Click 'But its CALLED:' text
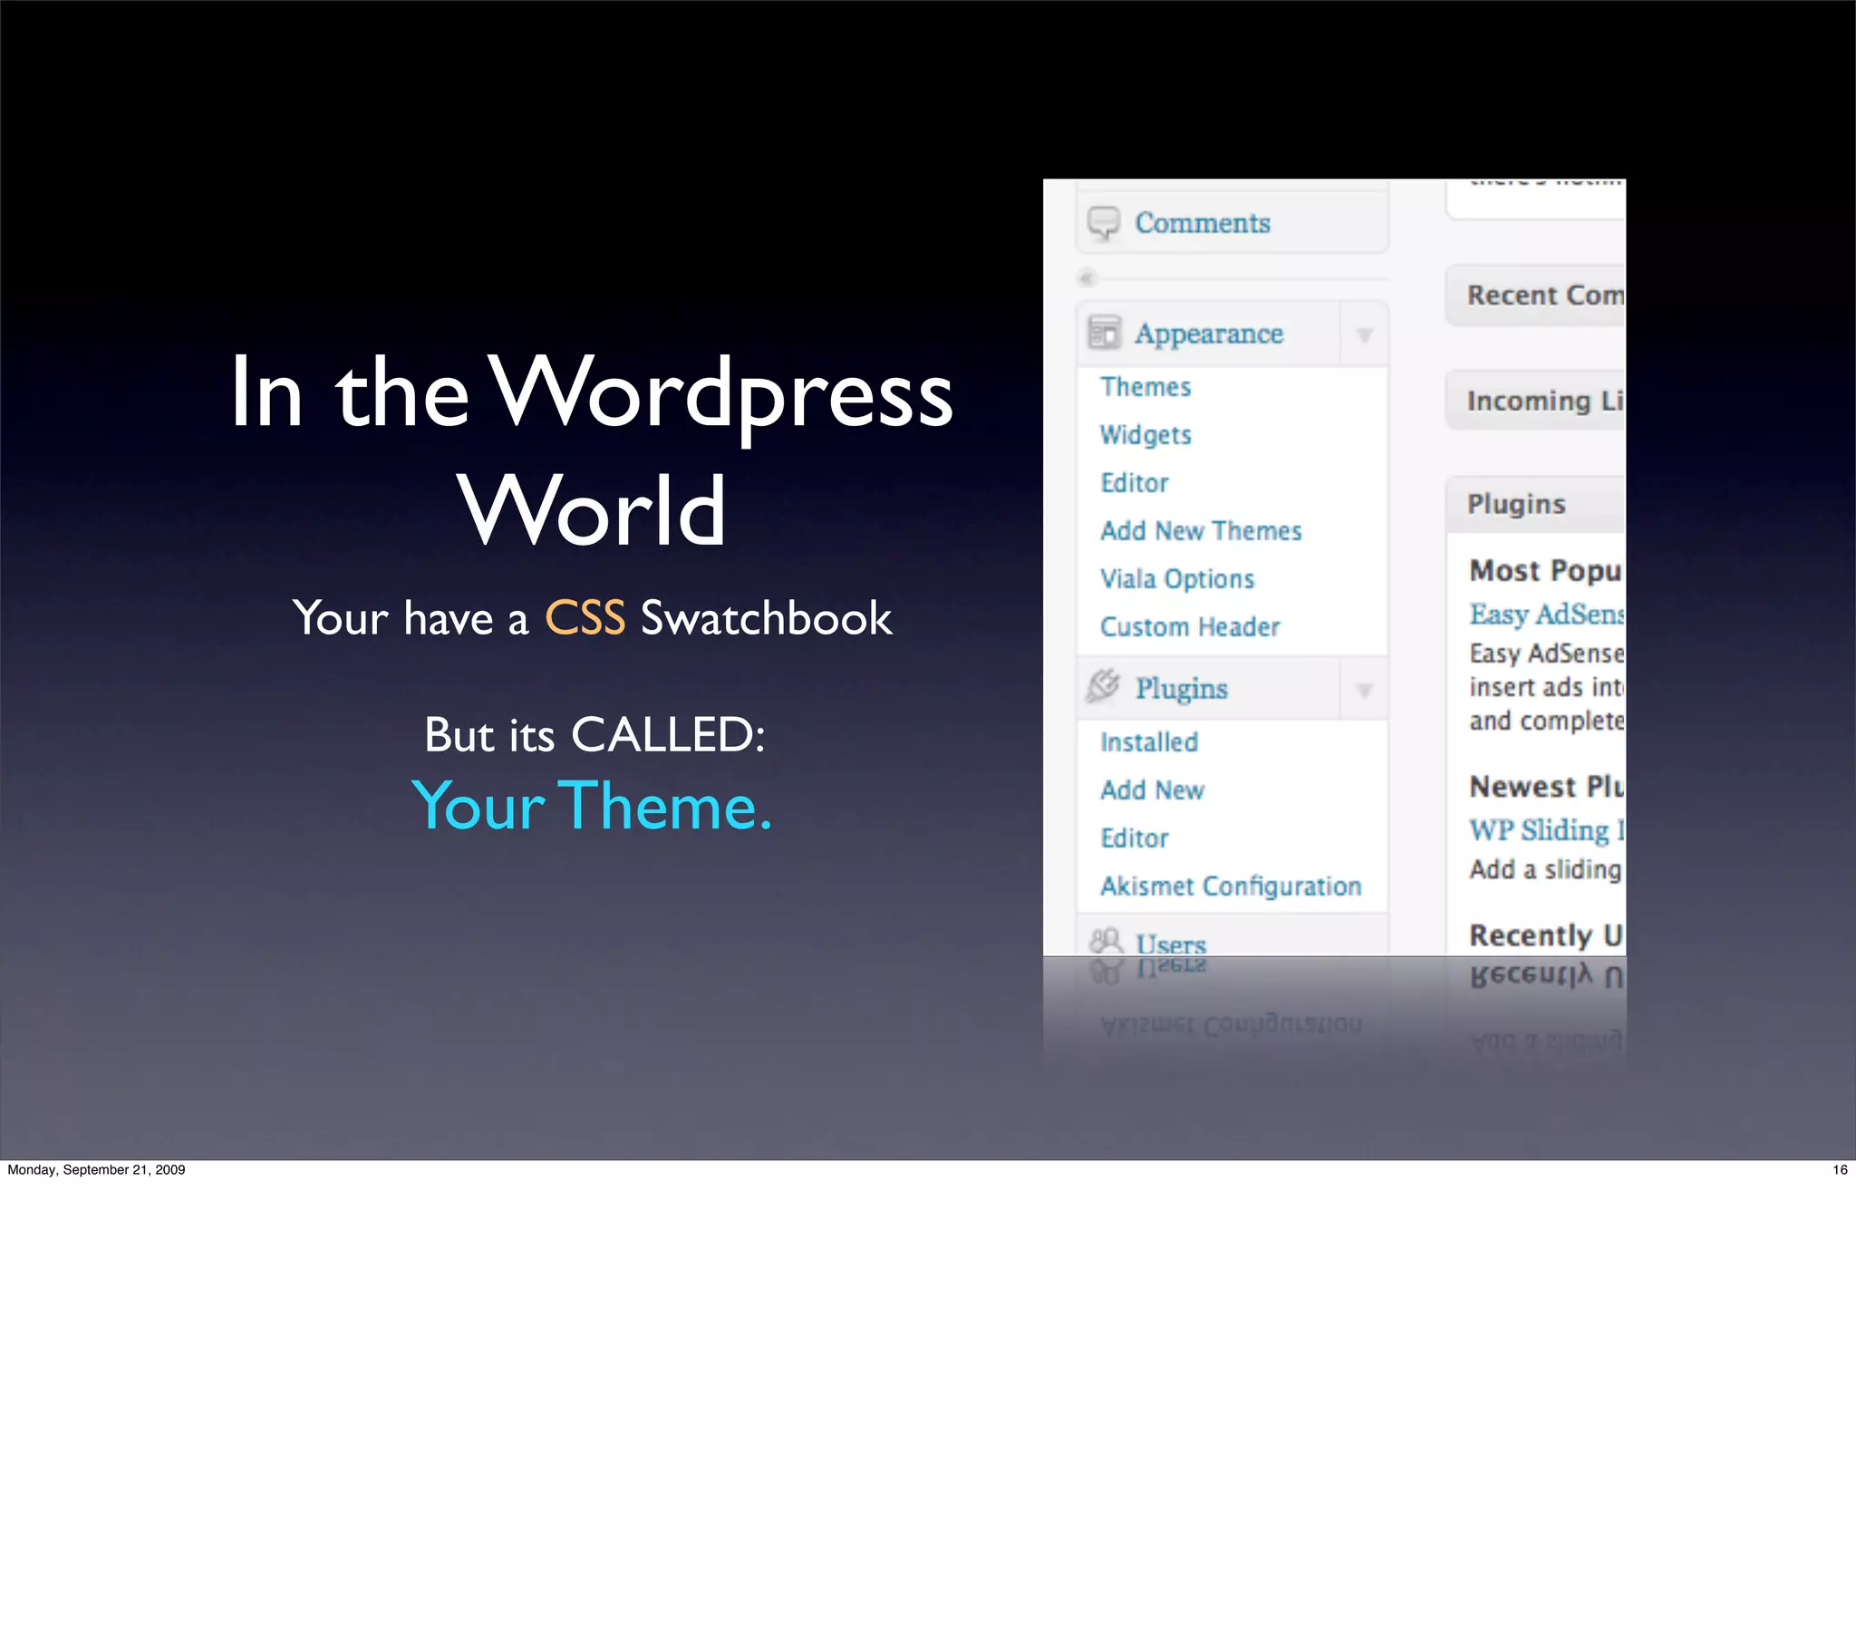 [594, 734]
